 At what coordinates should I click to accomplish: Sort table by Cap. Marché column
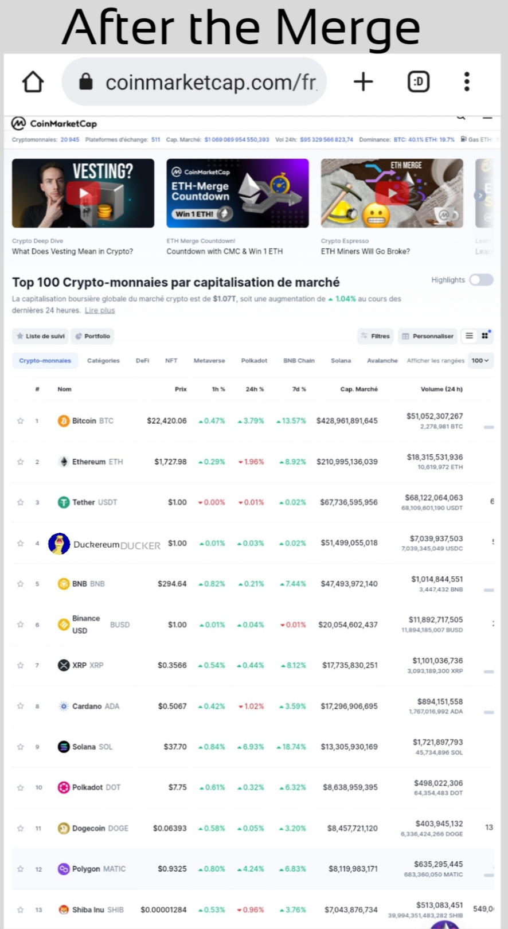coord(359,389)
